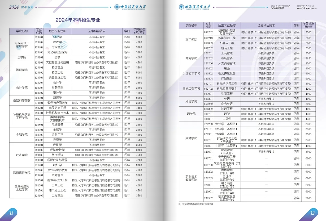Select the 英才学院 college cell
This screenshot has height=221, width=326.
pos(191,138)
